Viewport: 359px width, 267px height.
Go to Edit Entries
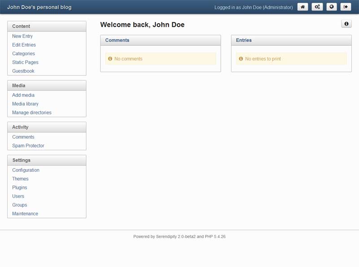click(x=24, y=45)
